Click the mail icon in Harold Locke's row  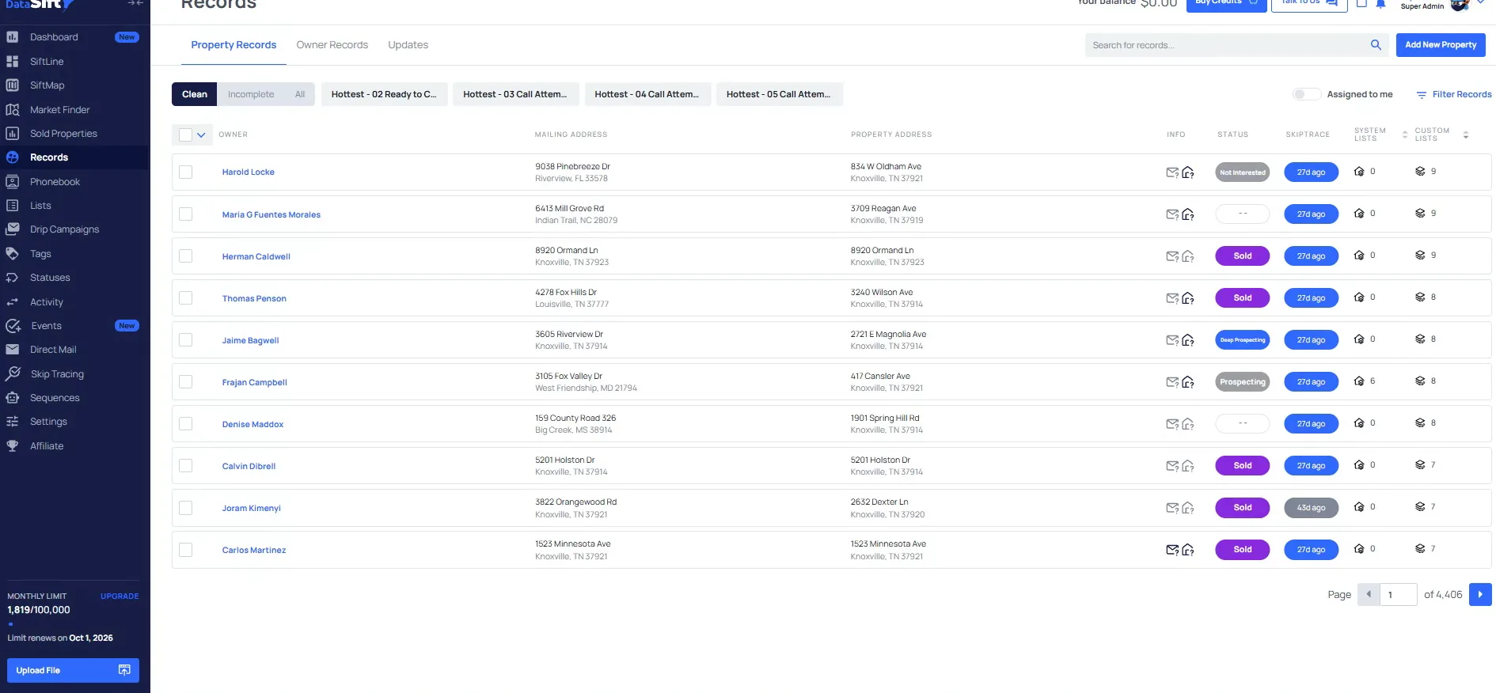coord(1172,172)
